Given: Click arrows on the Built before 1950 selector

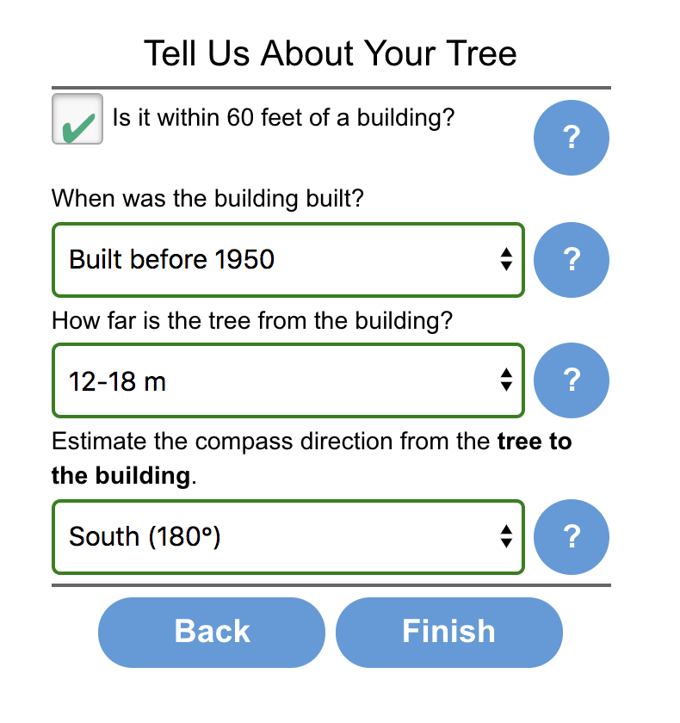Looking at the screenshot, I should pos(506,259).
